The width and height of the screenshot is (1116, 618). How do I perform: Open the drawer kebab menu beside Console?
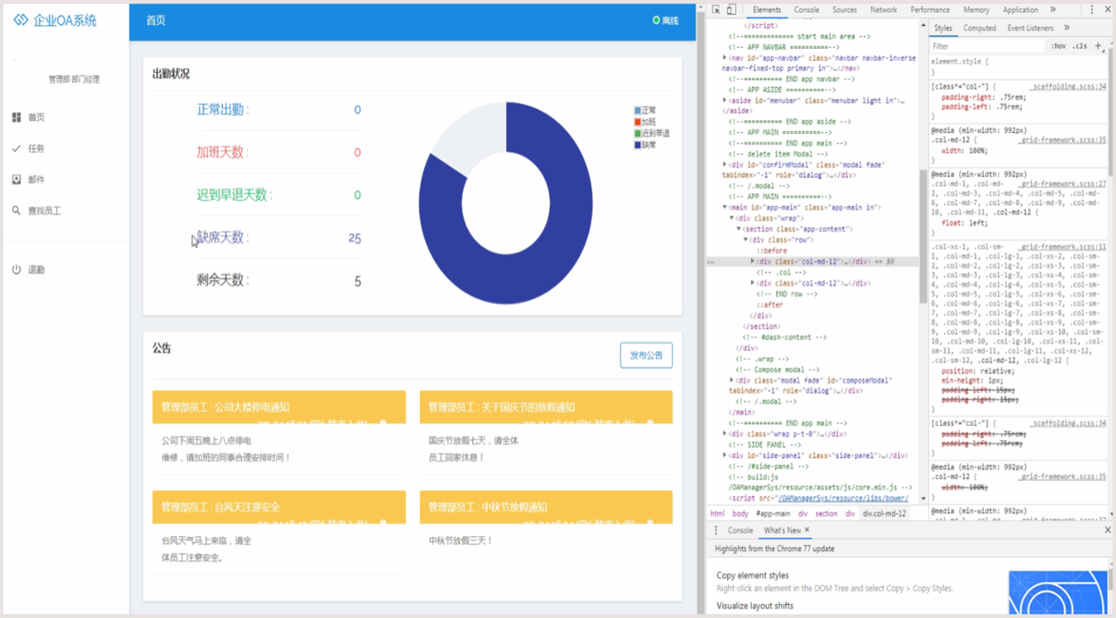[716, 530]
